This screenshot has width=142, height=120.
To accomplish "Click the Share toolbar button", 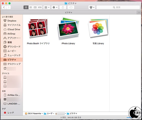I will coord(63,7).
